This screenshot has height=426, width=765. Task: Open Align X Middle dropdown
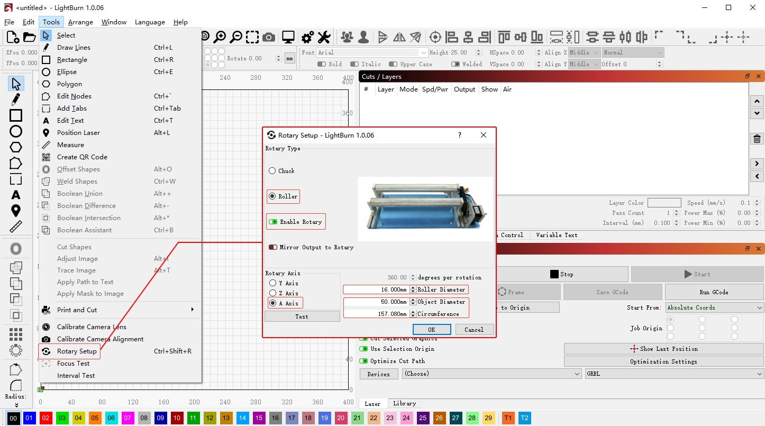(585, 52)
